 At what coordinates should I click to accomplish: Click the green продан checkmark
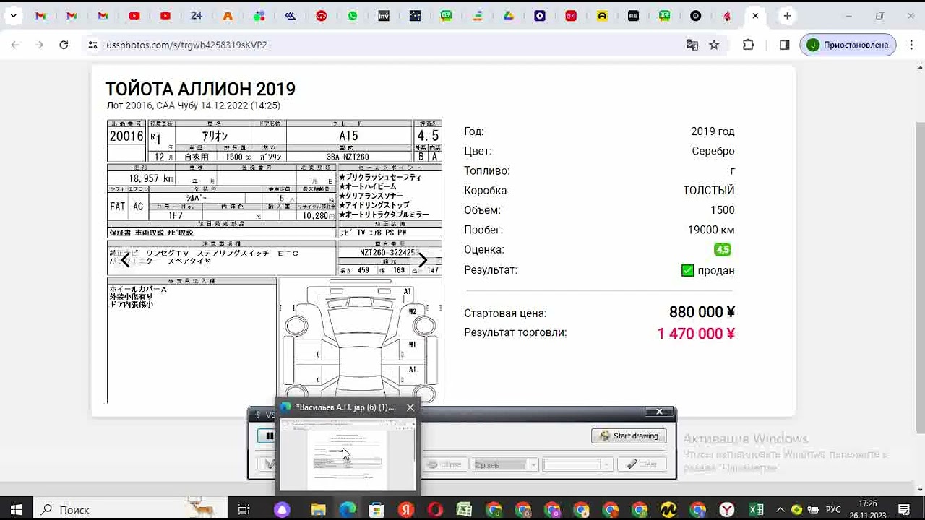click(x=687, y=270)
